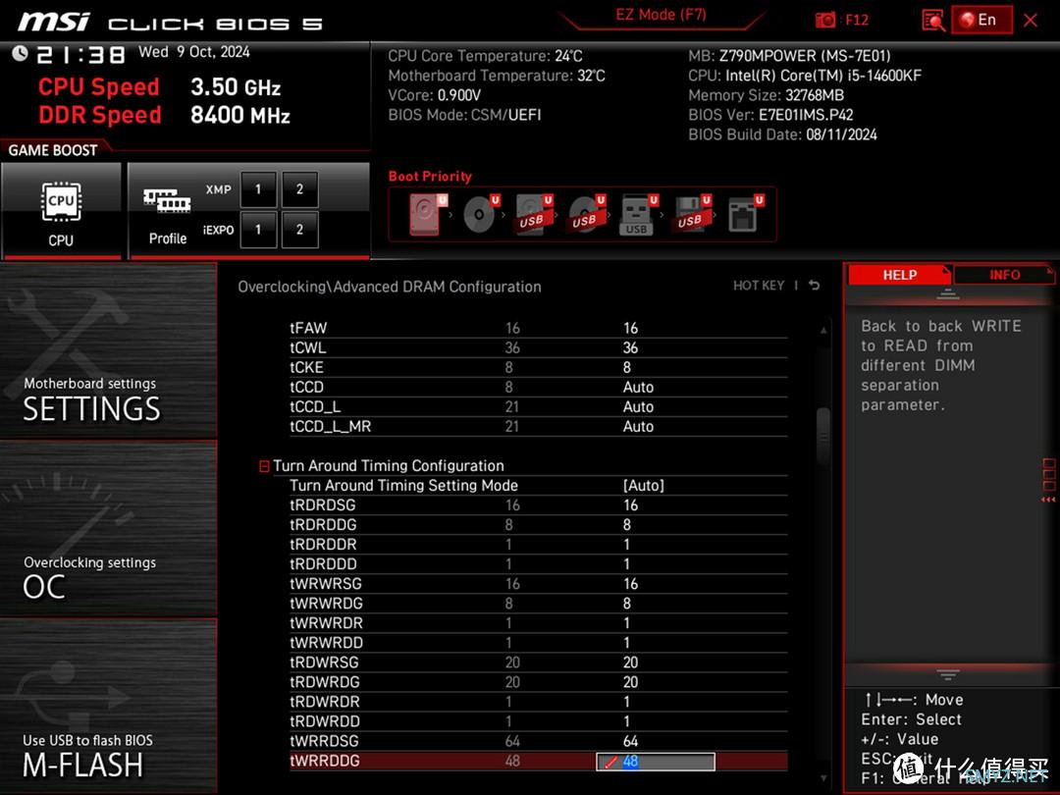This screenshot has height=795, width=1060.
Task: Select the tRDRDDG timing row
Action: [538, 524]
